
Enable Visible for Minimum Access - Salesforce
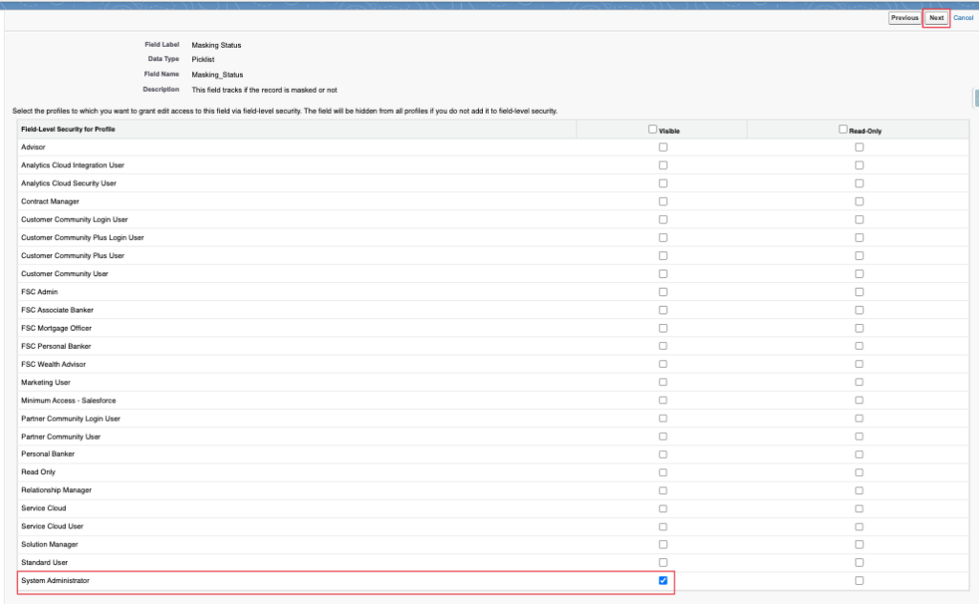[664, 400]
